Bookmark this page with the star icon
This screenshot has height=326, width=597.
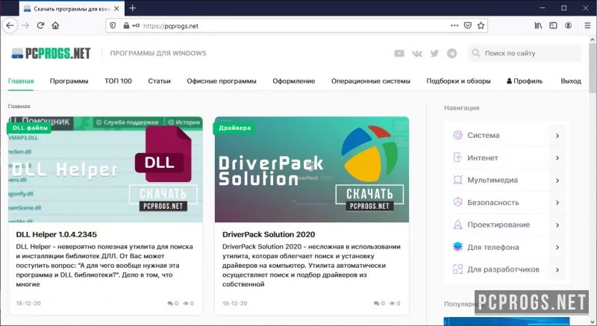[481, 25]
